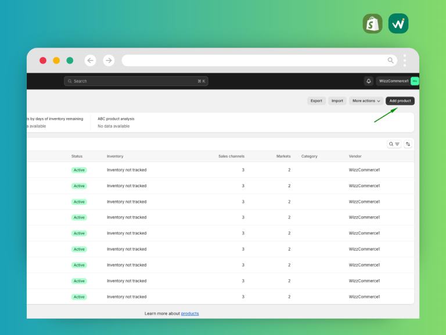The width and height of the screenshot is (446, 335).
Task: Click the green maximize window dot
Action: (x=70, y=60)
